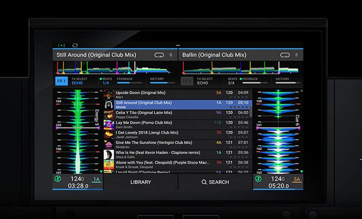Open the Beats 3/4 value selector

tap(232, 81)
